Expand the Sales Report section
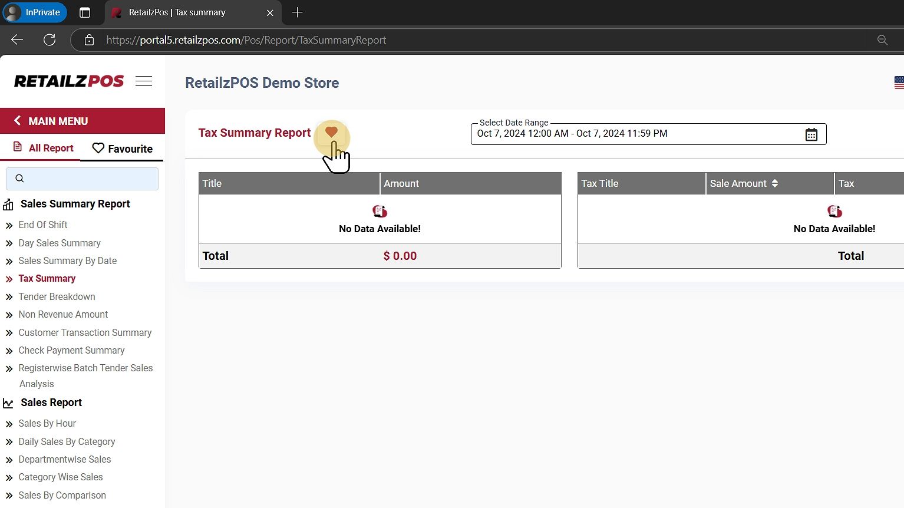Viewport: 904px width, 508px height. 51,403
